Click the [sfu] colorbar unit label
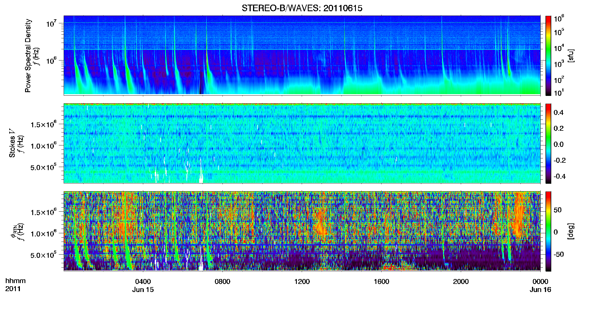Screen dimensions: 604x311 571,56
